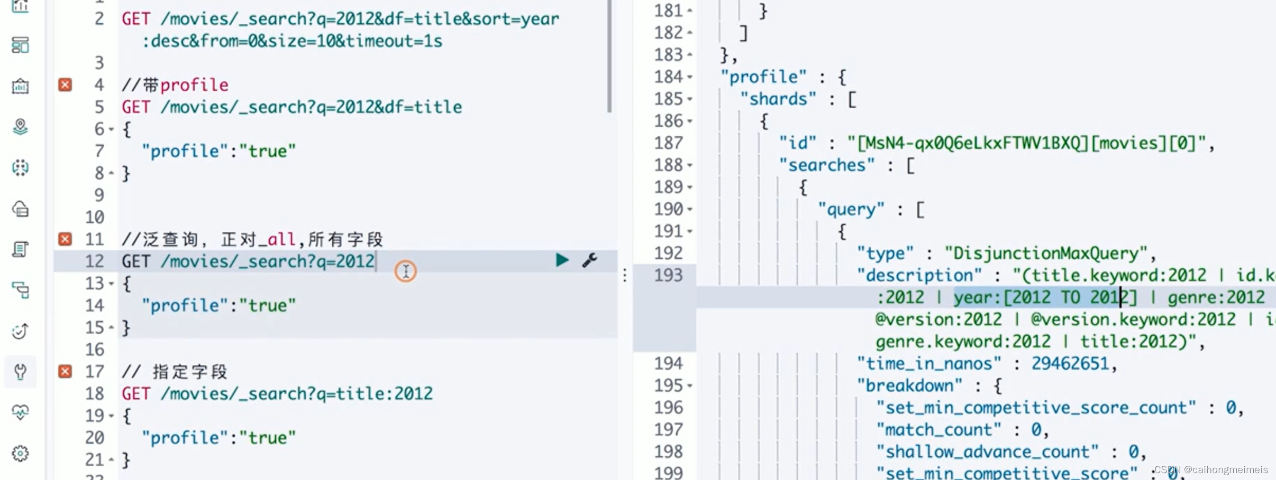1276x480 pixels.
Task: Click the "//带profile" comment on line 4
Action: click(175, 85)
